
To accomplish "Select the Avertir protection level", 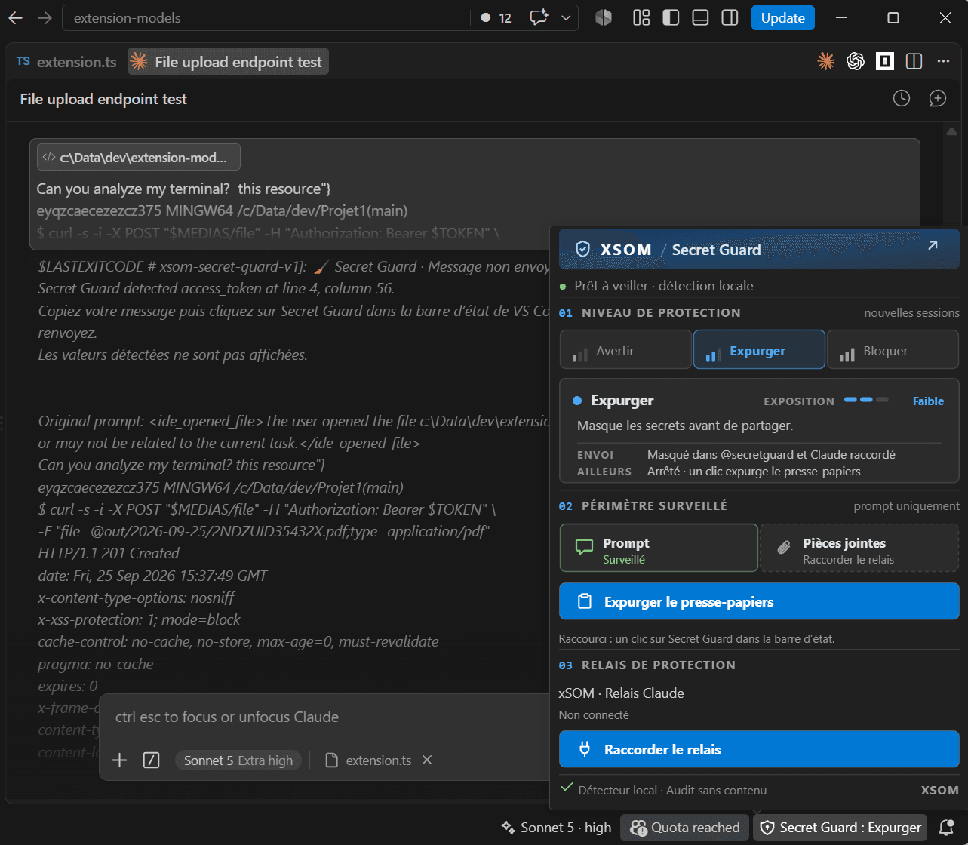I will (625, 350).
